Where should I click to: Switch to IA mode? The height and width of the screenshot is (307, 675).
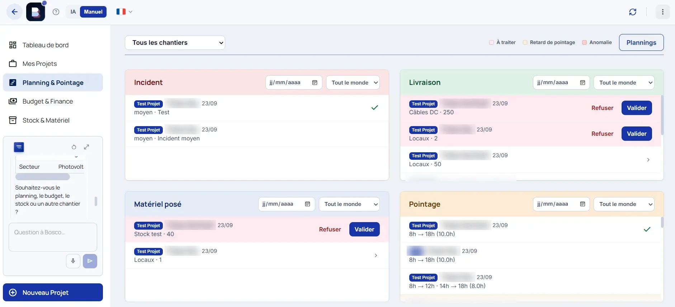[x=73, y=12]
